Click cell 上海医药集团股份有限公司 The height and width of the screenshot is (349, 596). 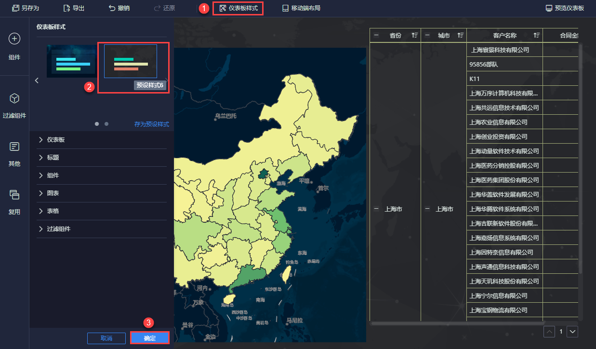coord(504,180)
